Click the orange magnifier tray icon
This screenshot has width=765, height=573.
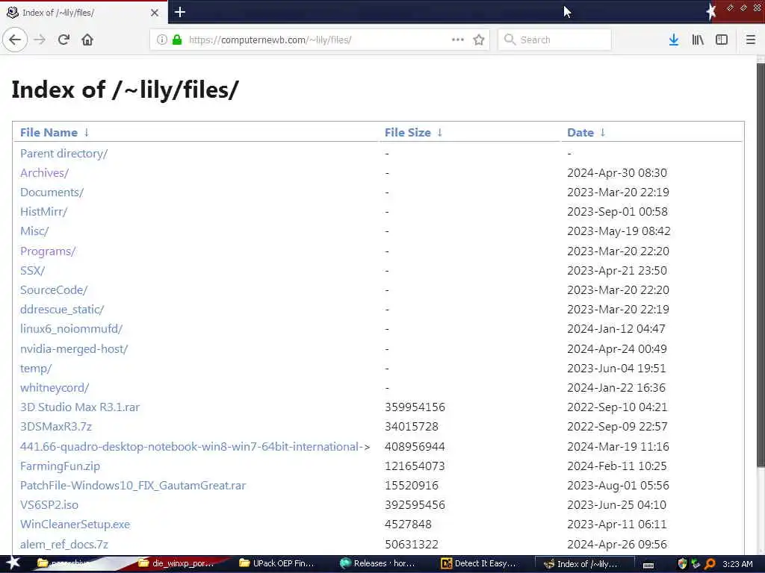(710, 564)
